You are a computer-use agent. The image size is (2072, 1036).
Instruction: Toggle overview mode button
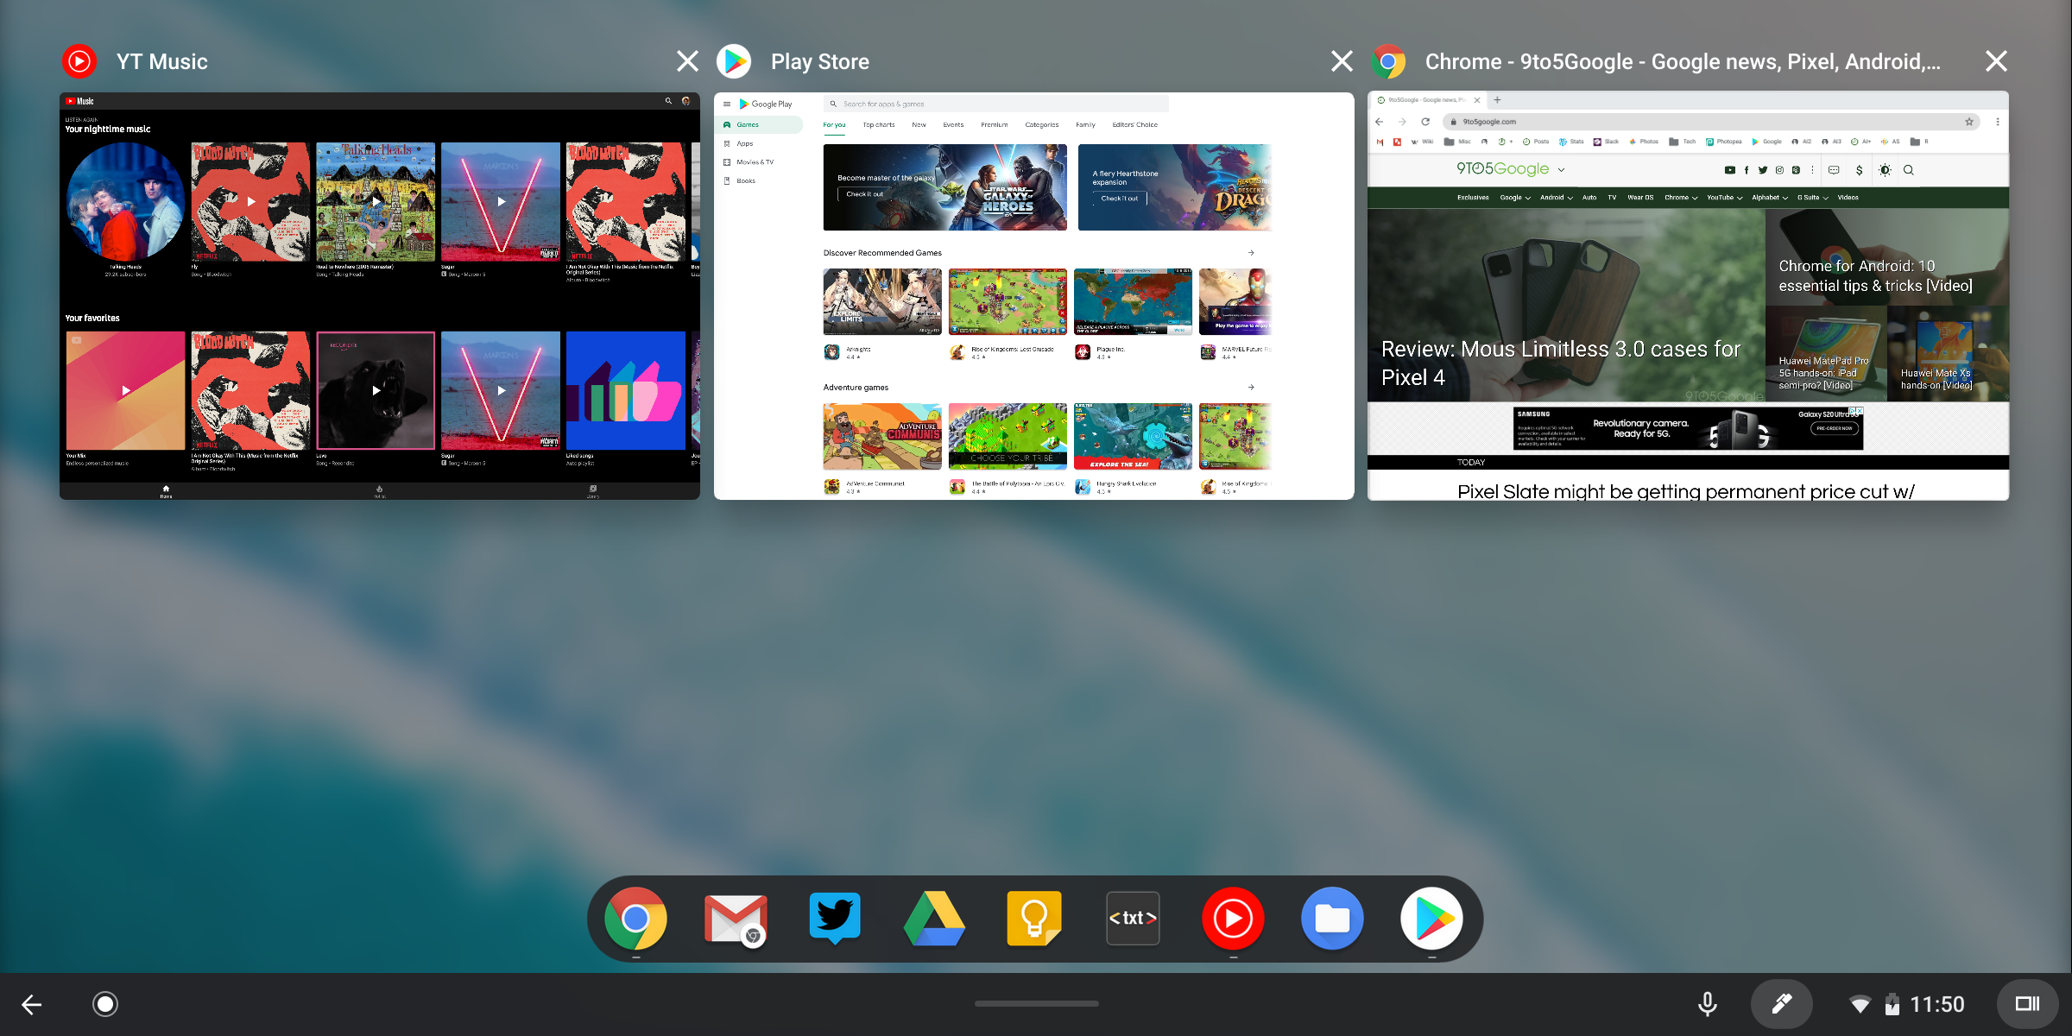click(2027, 1004)
